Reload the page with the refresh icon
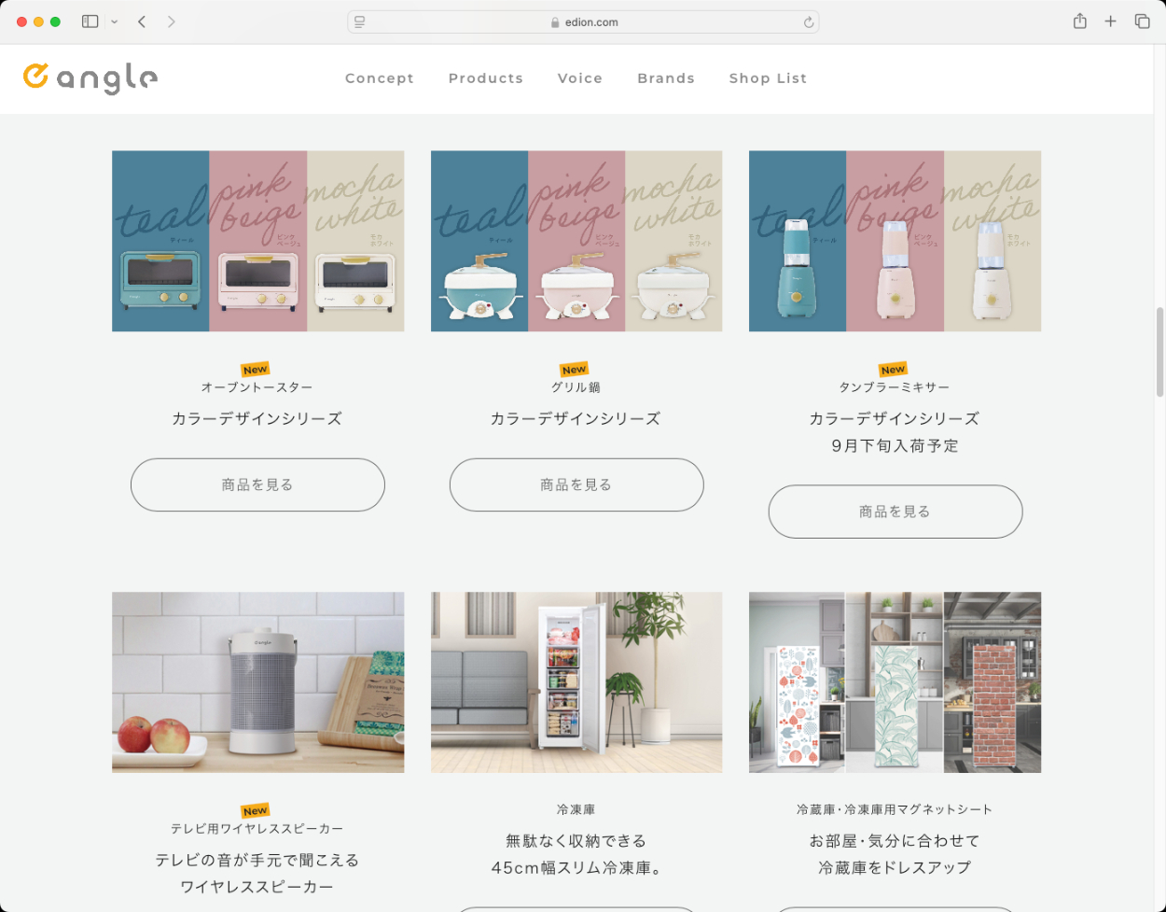Viewport: 1166px width, 912px height. click(x=808, y=22)
